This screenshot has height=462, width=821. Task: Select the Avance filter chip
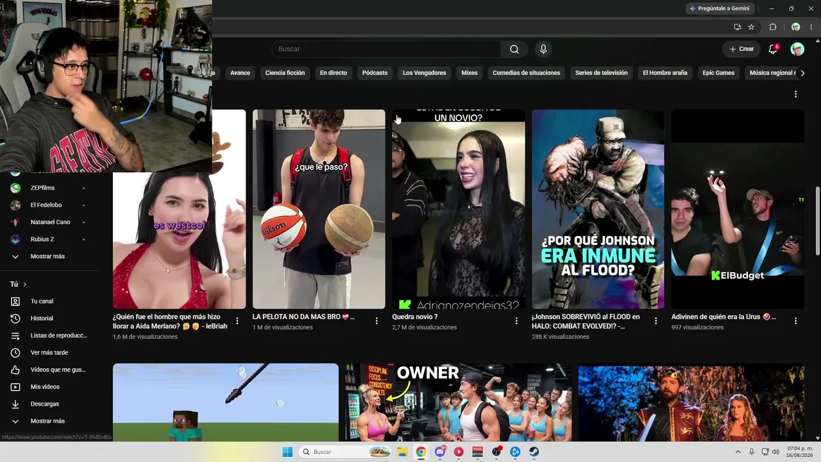coord(240,73)
